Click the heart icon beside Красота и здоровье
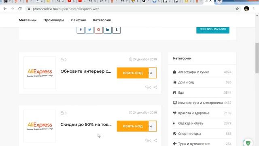Viewport: 259px width, 146px height. tap(174, 113)
